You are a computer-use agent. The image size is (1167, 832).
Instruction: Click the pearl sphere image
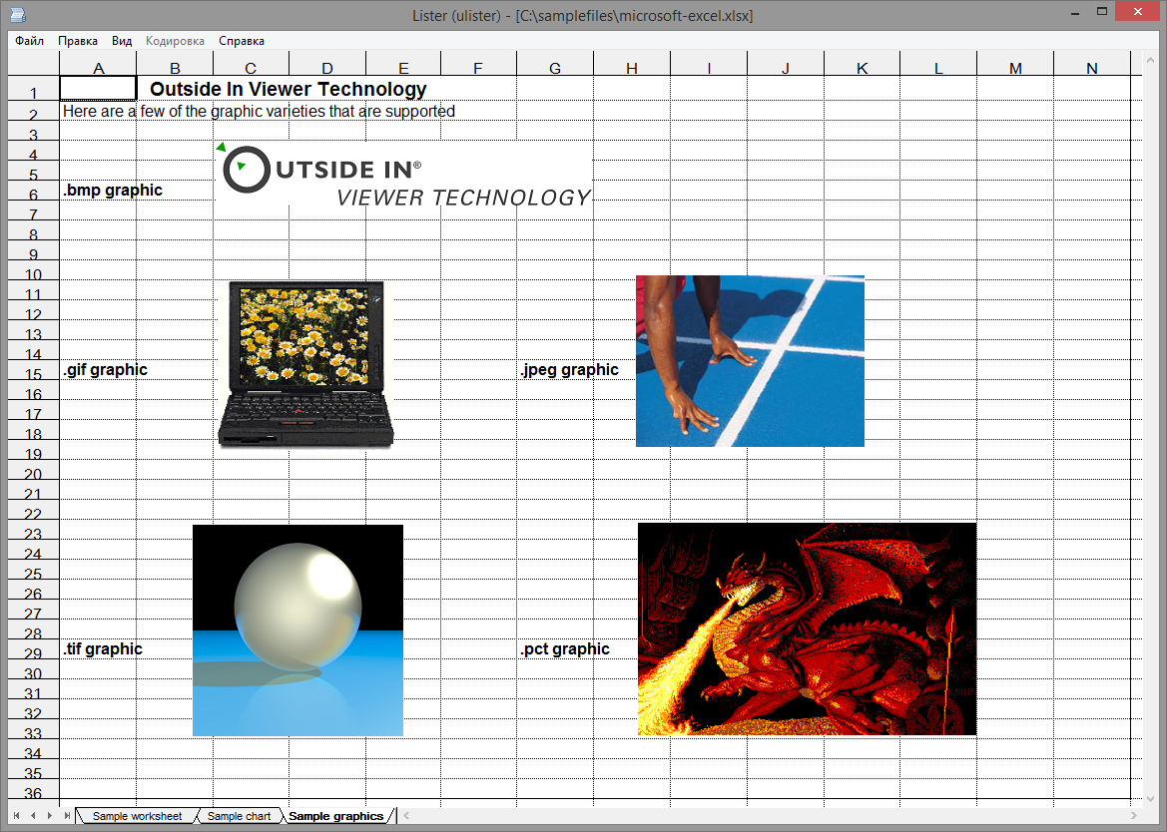[297, 630]
